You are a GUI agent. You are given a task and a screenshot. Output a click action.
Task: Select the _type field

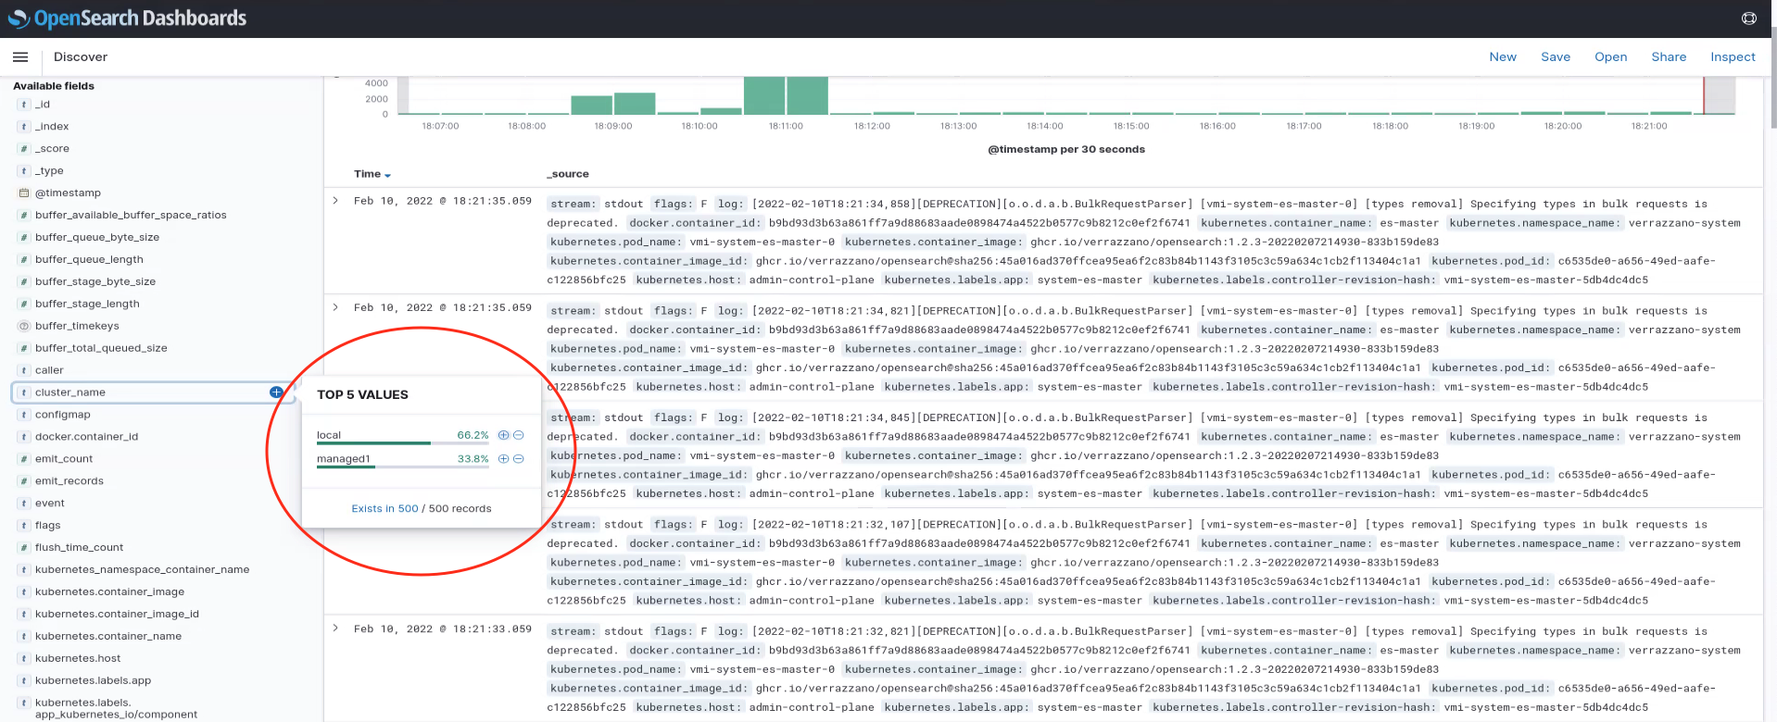[49, 171]
